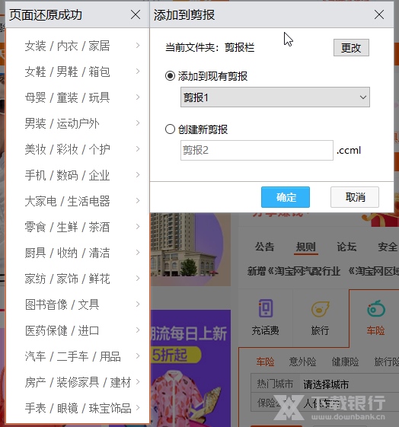Switch to the 安全 tab
This screenshot has height=427, width=399.
(388, 247)
